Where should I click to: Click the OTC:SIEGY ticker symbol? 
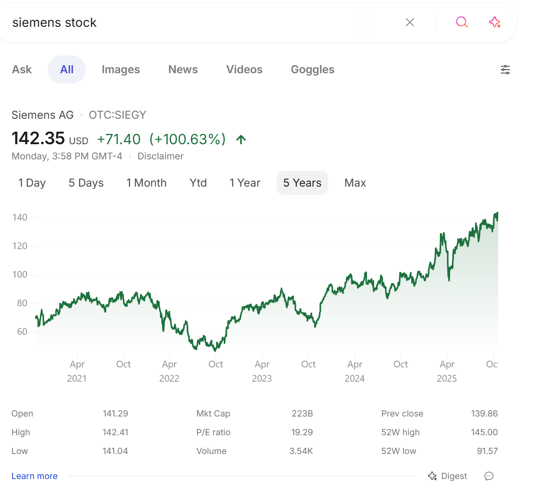coord(117,115)
